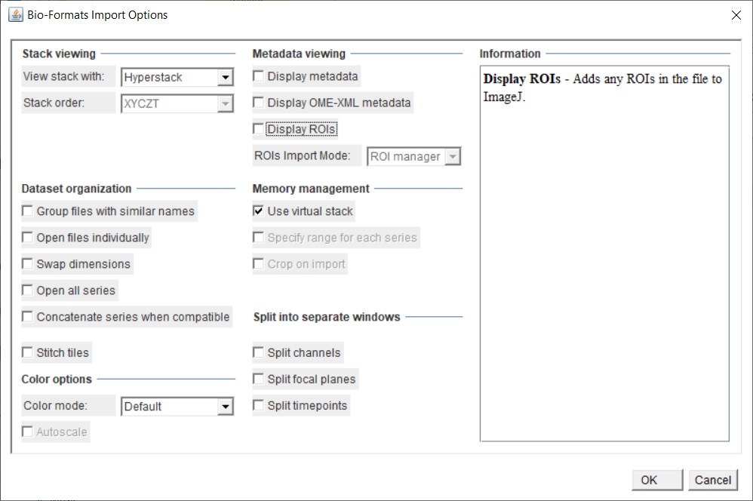
Task: Check the Stitch tiles box
Action: coord(28,352)
